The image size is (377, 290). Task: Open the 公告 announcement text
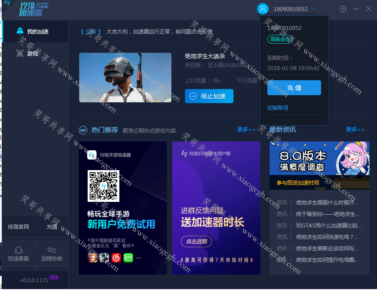(159, 32)
